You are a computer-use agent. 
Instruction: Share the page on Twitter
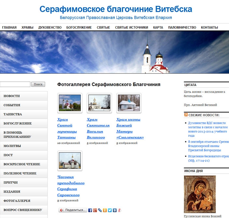pyautogui.click(x=110, y=210)
